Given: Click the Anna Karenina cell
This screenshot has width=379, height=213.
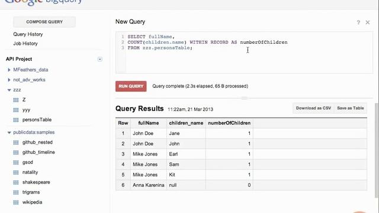Looking at the screenshot, I should (149, 185).
